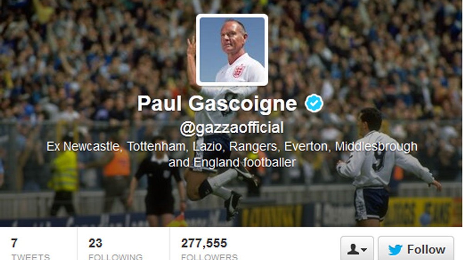The height and width of the screenshot is (260, 463).
Task: Select the Ex Newcastle, Tottenham bio text
Action: pos(231,154)
